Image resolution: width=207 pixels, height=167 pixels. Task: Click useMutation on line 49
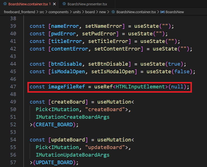coord(114,102)
